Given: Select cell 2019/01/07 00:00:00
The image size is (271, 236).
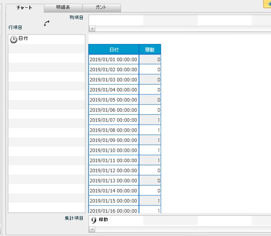Looking at the screenshot, I should click(114, 120).
